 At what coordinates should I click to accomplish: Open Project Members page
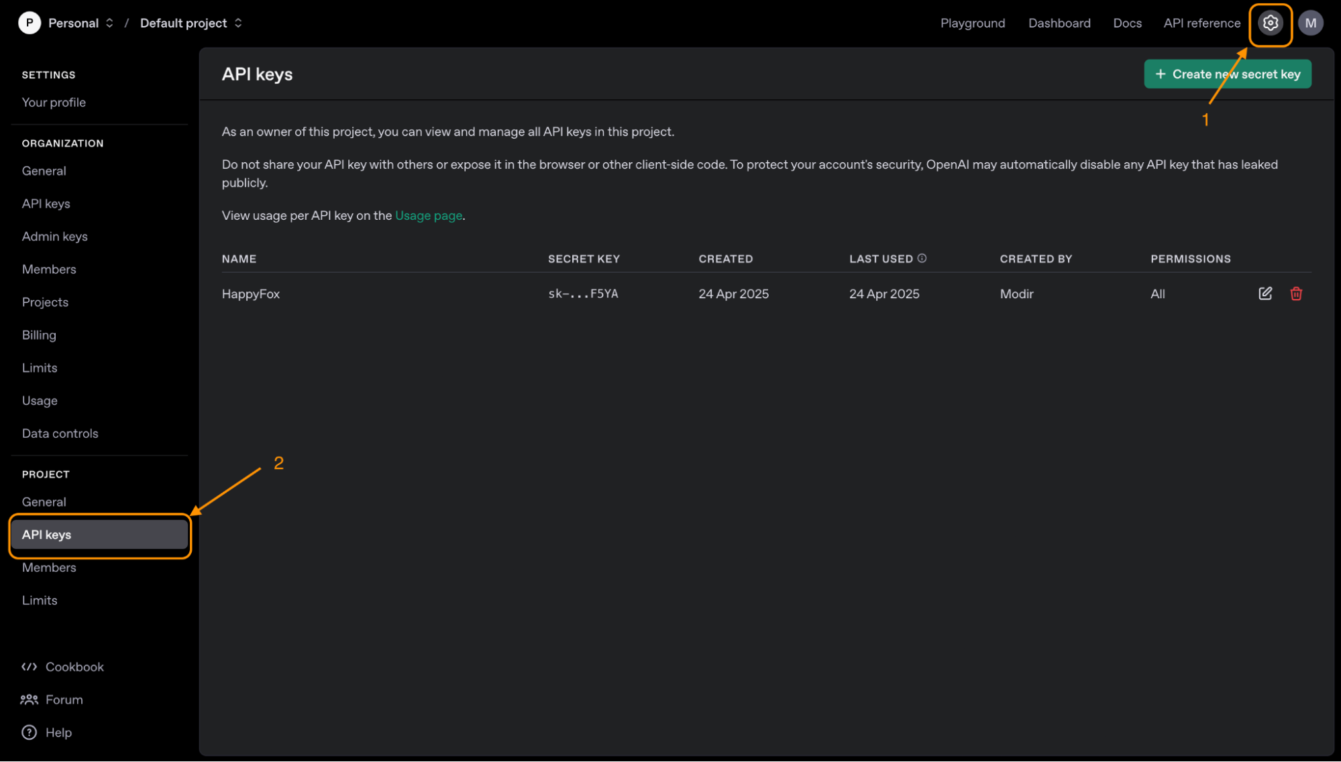point(49,568)
